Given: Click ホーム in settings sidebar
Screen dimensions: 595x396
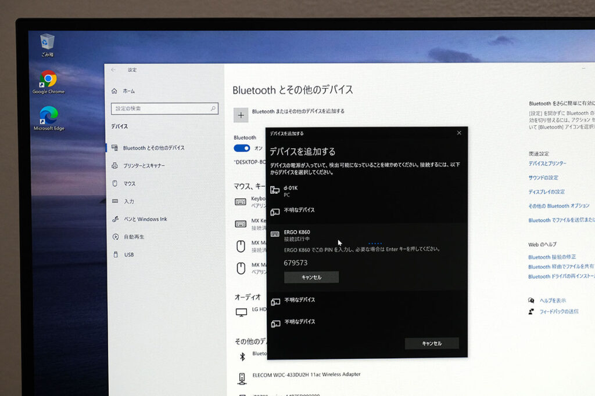Looking at the screenshot, I should pos(128,91).
